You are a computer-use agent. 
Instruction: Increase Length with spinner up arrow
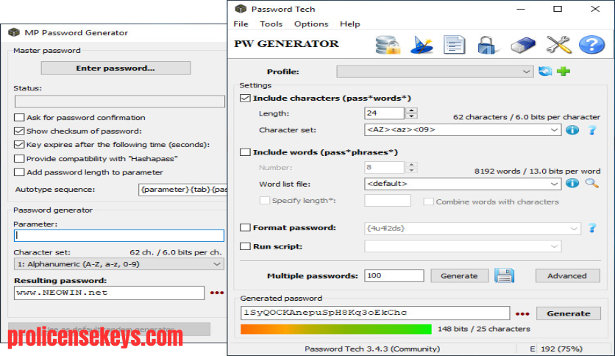click(x=411, y=110)
